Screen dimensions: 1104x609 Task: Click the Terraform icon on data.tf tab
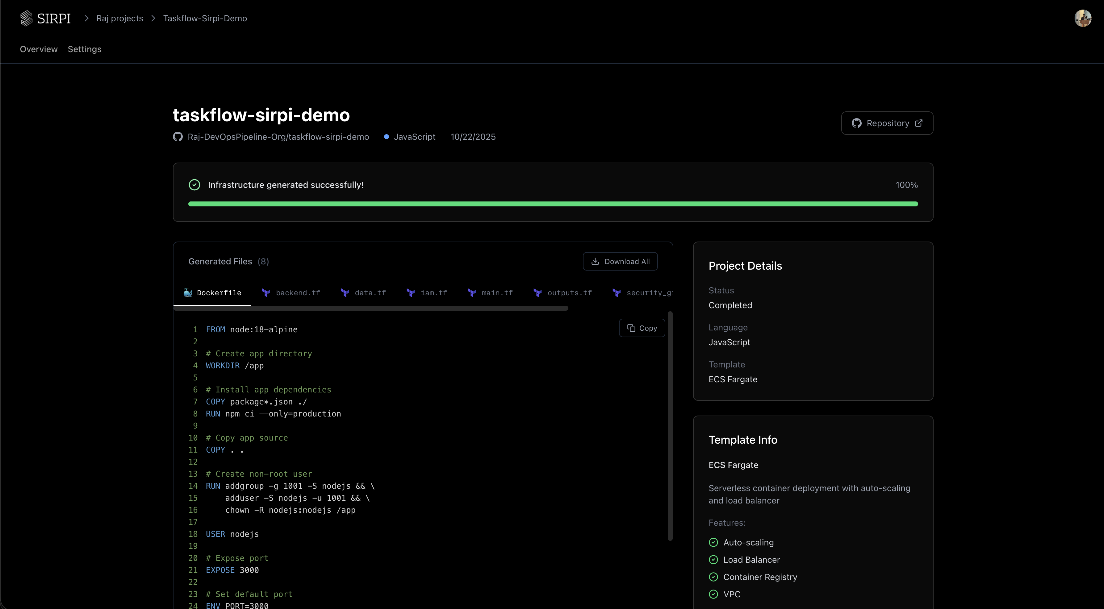(345, 293)
